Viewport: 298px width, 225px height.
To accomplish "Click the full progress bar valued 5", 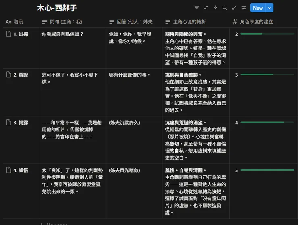I will (x=267, y=170).
